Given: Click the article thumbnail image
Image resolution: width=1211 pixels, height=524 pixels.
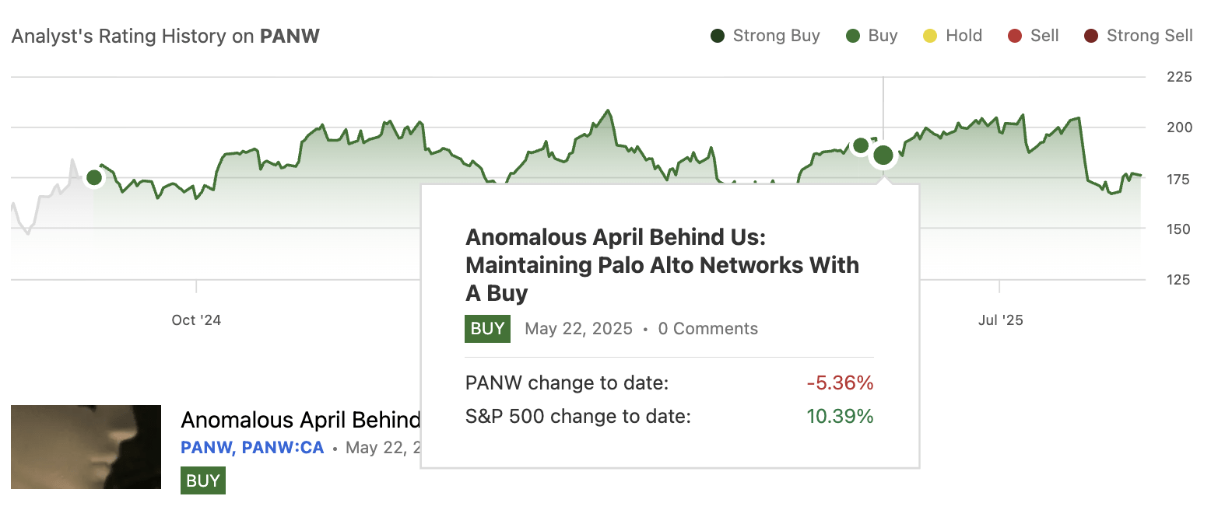Looking at the screenshot, I should click(x=86, y=446).
